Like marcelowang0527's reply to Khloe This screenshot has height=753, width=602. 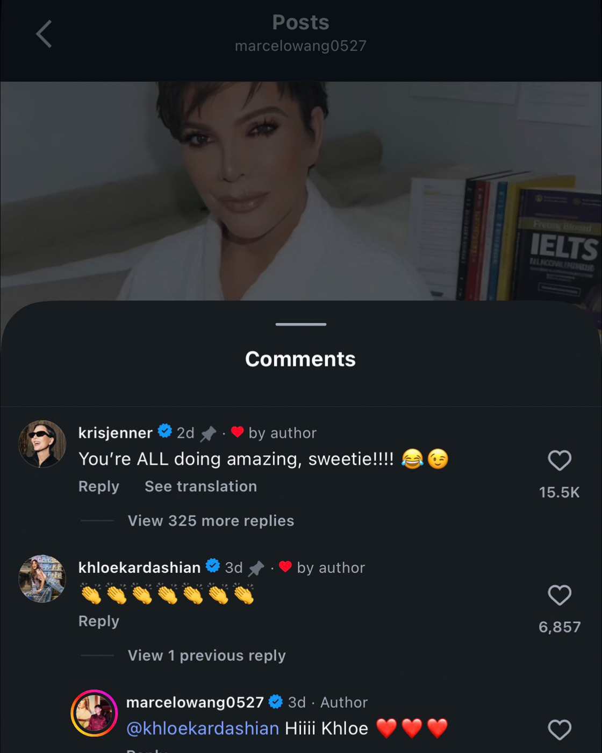(x=559, y=730)
